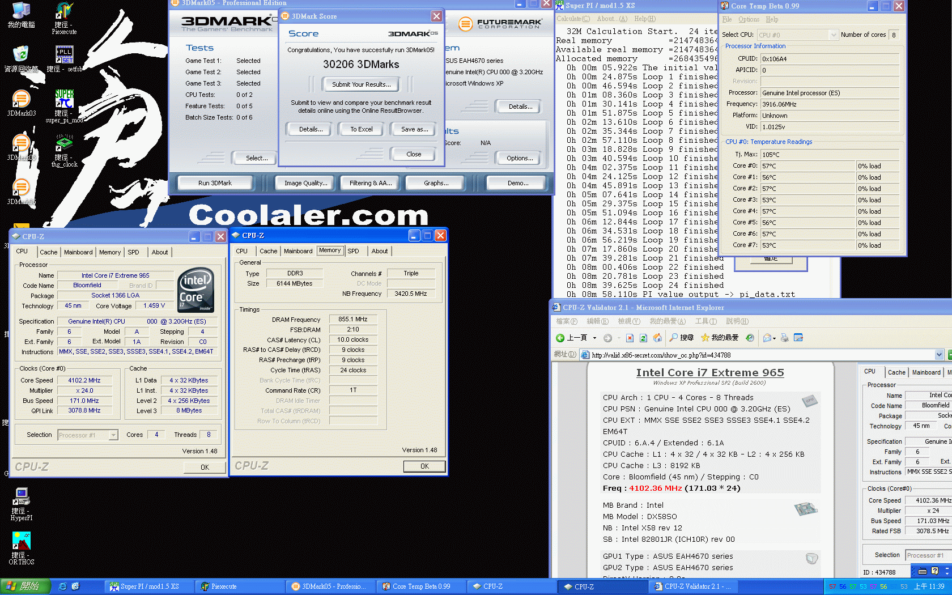Click Intel Core i7 Extreme 965 heading link
This screenshot has height=595, width=952.
click(710, 372)
